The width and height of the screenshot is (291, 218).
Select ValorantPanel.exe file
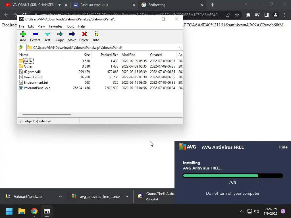coord(35,88)
